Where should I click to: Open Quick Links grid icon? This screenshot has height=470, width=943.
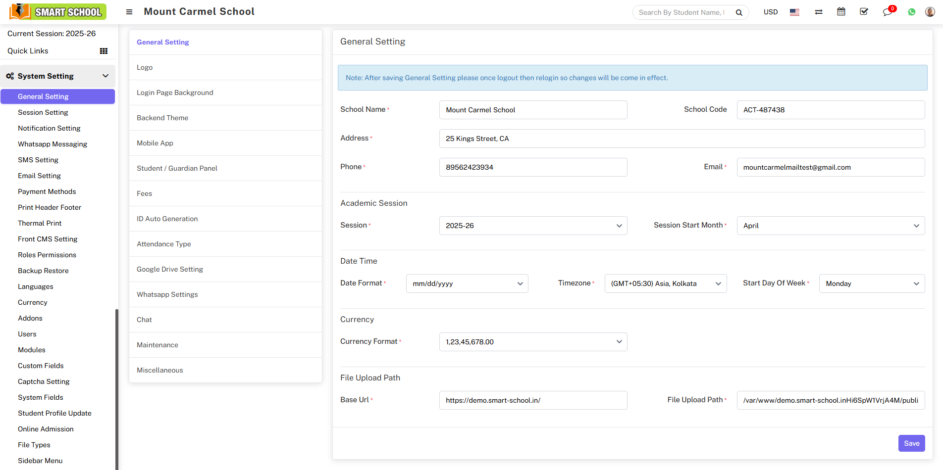point(104,51)
